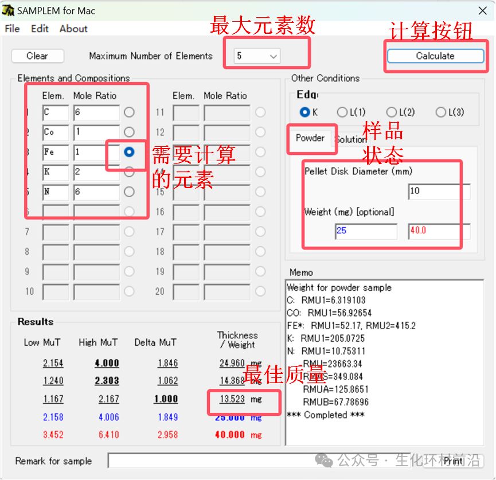This screenshot has height=480, width=496.
Task: Click mole ratio field for element N
Action: coord(96,192)
